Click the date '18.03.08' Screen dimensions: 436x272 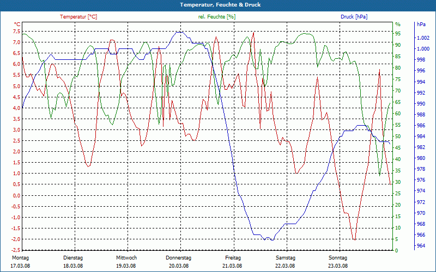point(73,266)
